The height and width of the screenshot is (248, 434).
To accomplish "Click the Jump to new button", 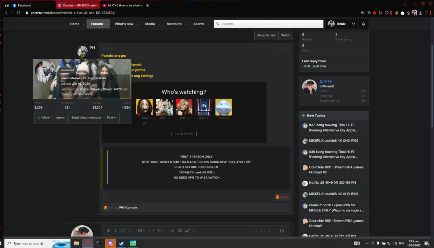I will (267, 35).
